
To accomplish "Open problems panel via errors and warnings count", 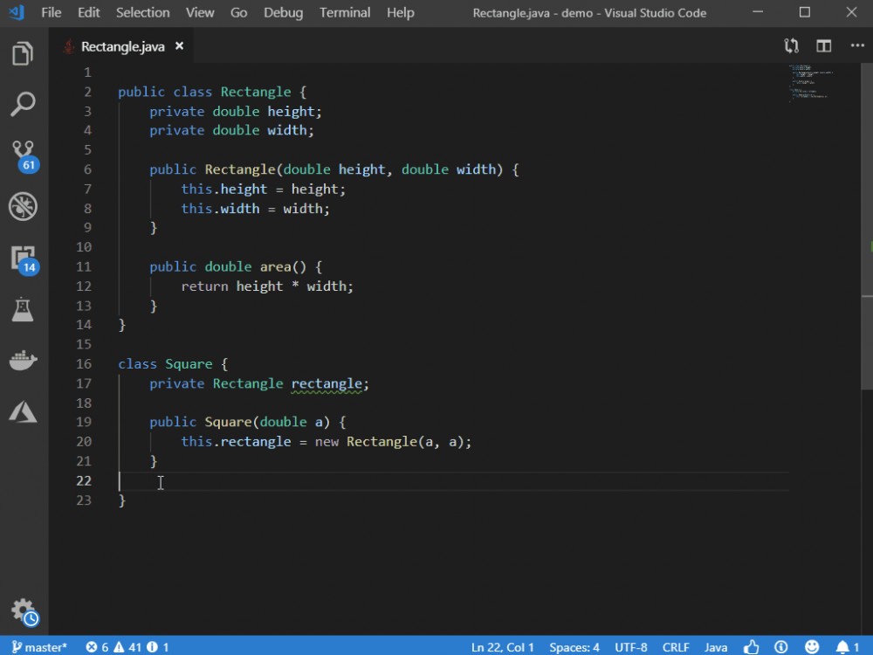I will [127, 646].
